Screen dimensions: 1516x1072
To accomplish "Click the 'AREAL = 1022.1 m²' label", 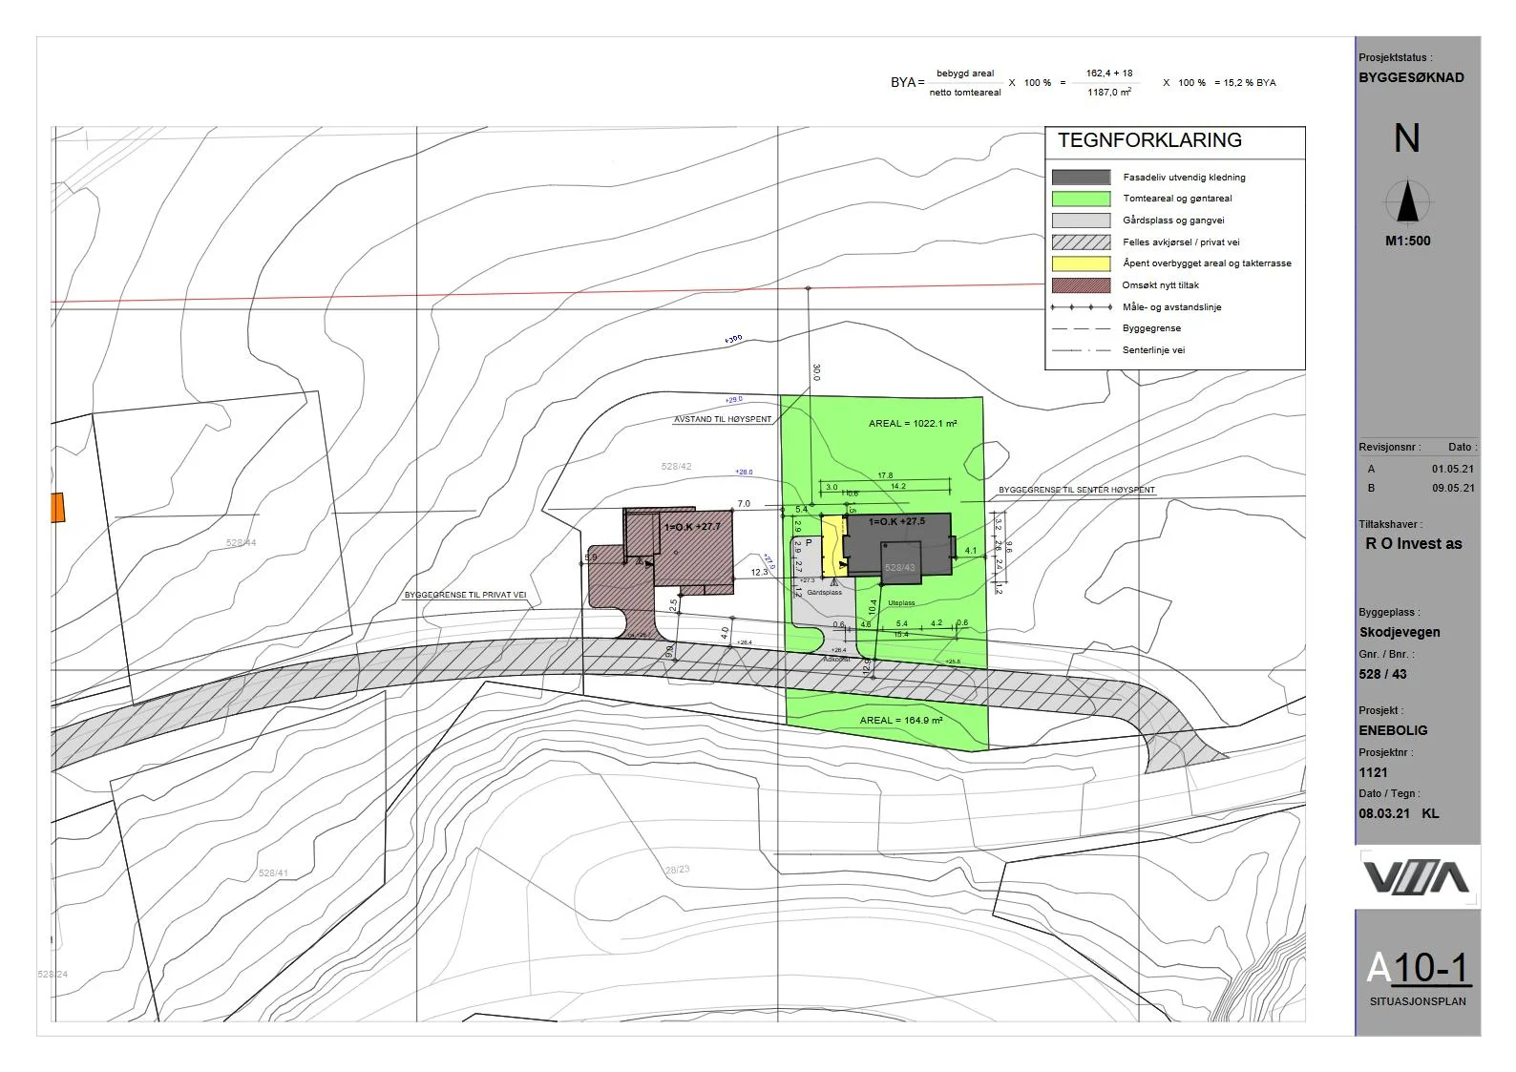I will pyautogui.click(x=913, y=423).
